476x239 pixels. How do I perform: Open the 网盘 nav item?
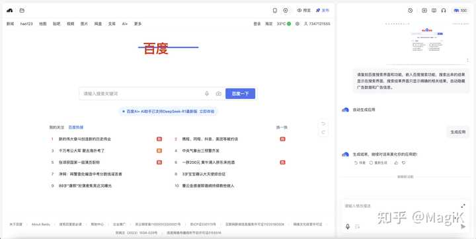pos(98,24)
